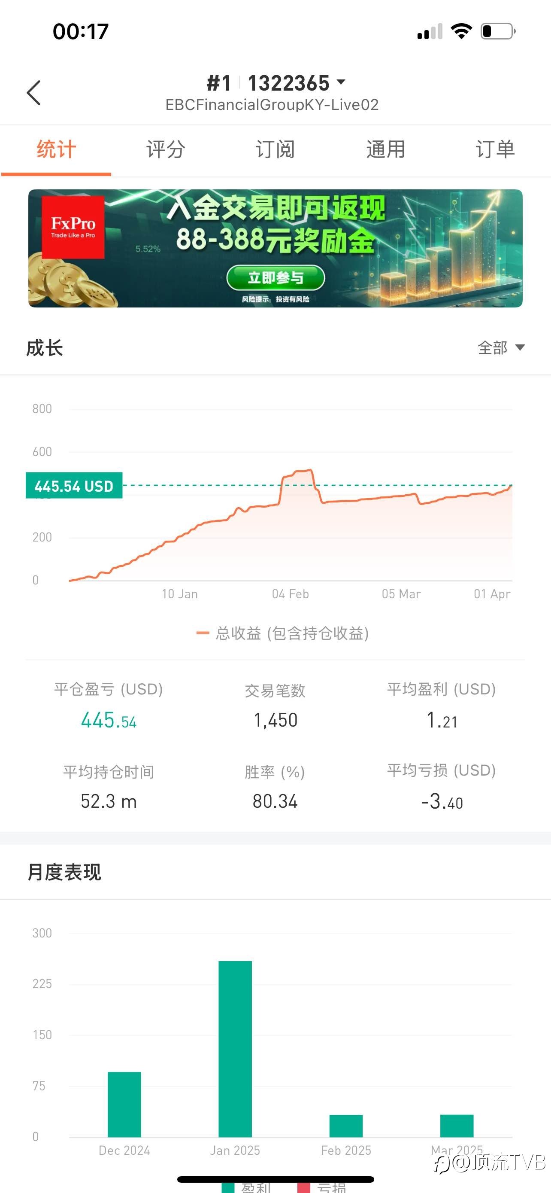
Task: Switch to the 评分 tab
Action: (166, 149)
